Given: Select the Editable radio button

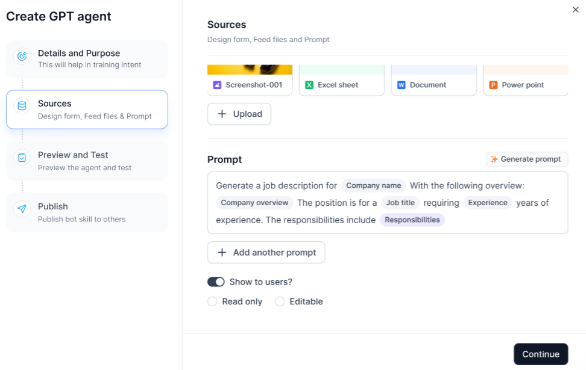Looking at the screenshot, I should tap(280, 301).
